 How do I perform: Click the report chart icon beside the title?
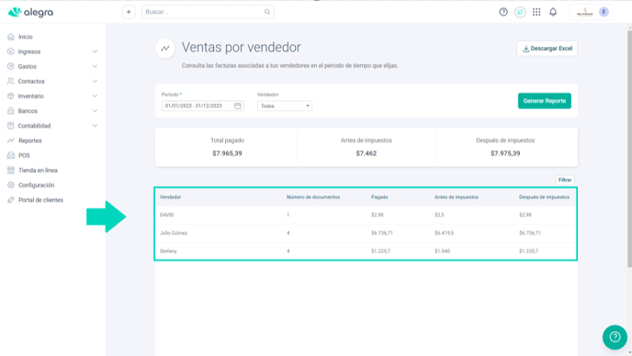[x=165, y=49]
